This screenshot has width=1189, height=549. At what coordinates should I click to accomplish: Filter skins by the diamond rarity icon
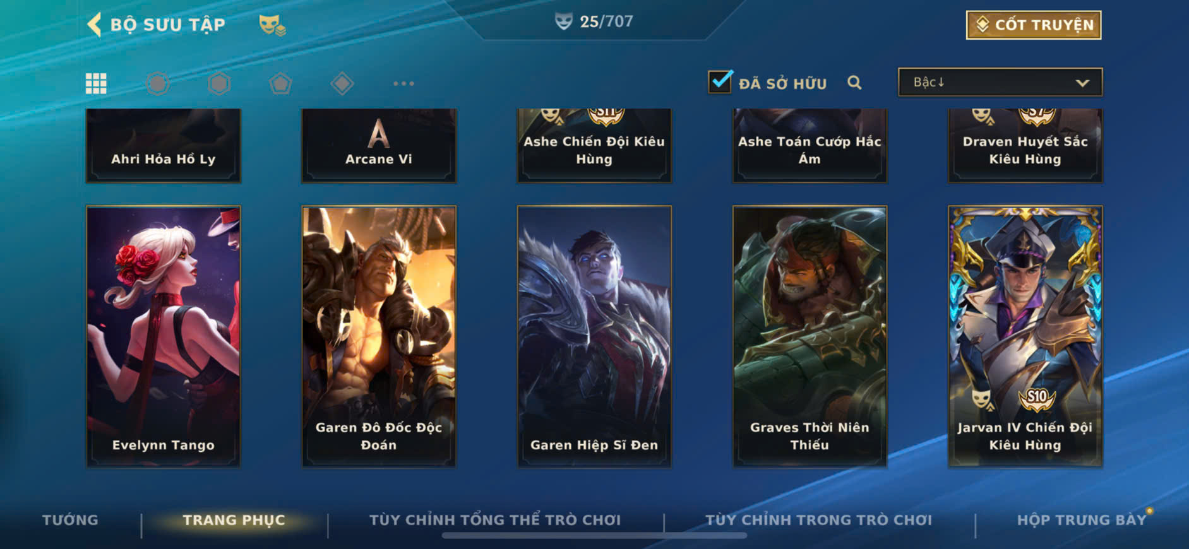(x=342, y=83)
